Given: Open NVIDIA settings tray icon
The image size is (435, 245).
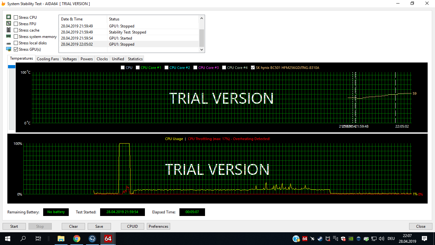Looking at the screenshot, I should tap(351, 238).
